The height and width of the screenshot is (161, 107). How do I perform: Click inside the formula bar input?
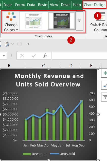tap(79, 56)
